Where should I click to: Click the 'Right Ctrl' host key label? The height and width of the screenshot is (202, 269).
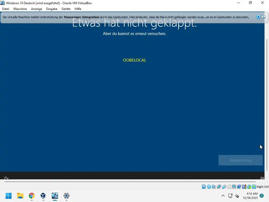(x=262, y=187)
